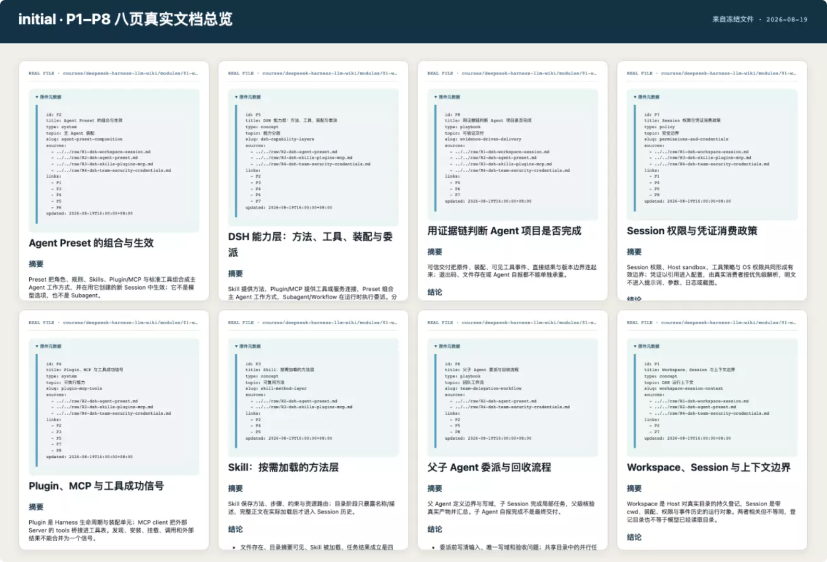This screenshot has height=562, width=827.
Task: Collapse 原件元数据 triangle in Session 权限 card
Action: 635,97
